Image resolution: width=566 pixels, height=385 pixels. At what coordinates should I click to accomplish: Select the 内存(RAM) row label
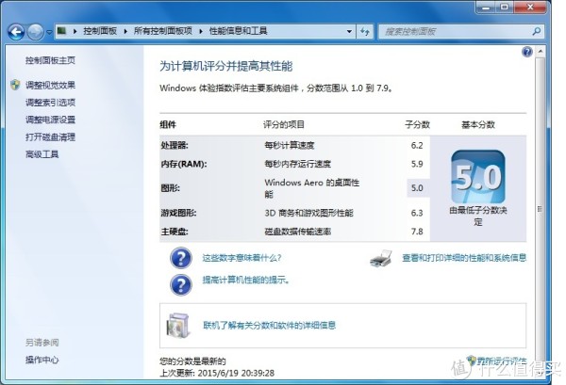click(184, 164)
